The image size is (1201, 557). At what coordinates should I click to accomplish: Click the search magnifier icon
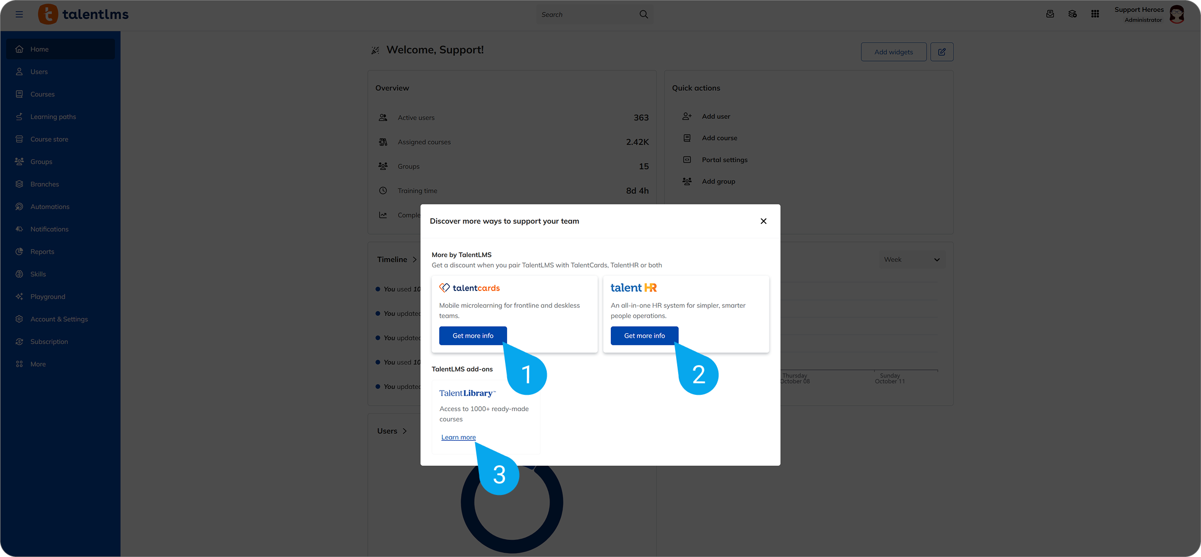pyautogui.click(x=644, y=15)
